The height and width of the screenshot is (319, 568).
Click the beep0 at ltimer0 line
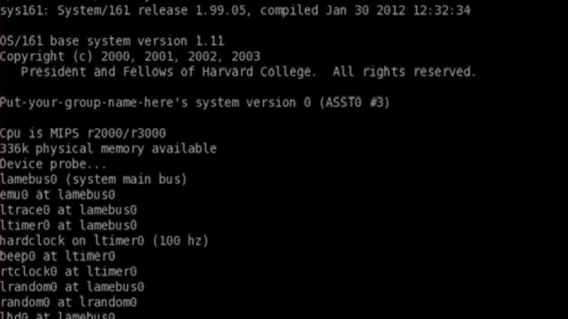click(57, 256)
